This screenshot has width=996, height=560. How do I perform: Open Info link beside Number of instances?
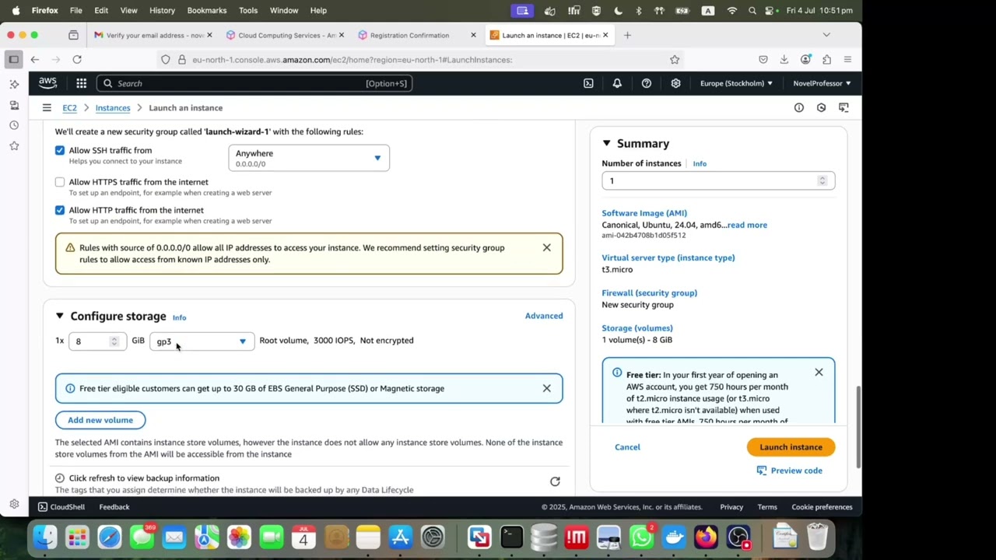tap(700, 163)
